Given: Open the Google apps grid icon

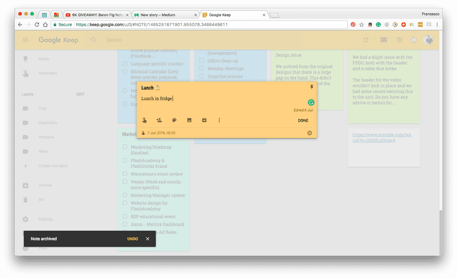Looking at the screenshot, I should [399, 40].
